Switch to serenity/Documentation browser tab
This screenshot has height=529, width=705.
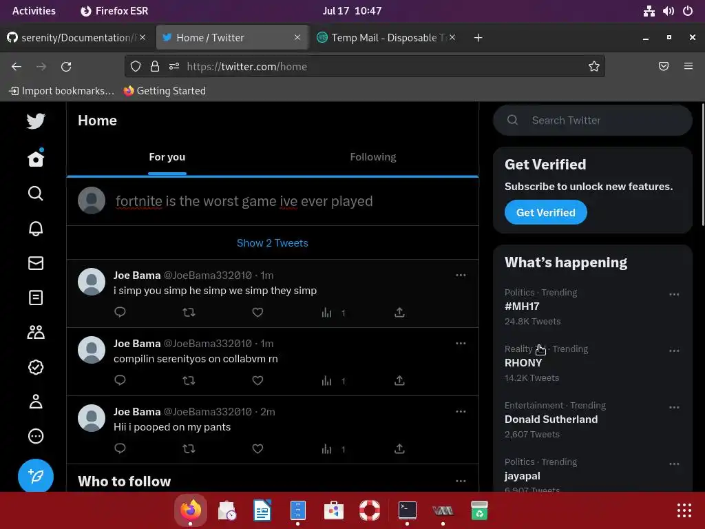pyautogui.click(x=76, y=38)
